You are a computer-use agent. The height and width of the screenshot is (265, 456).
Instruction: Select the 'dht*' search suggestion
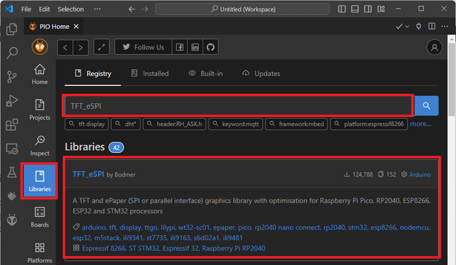click(126, 124)
